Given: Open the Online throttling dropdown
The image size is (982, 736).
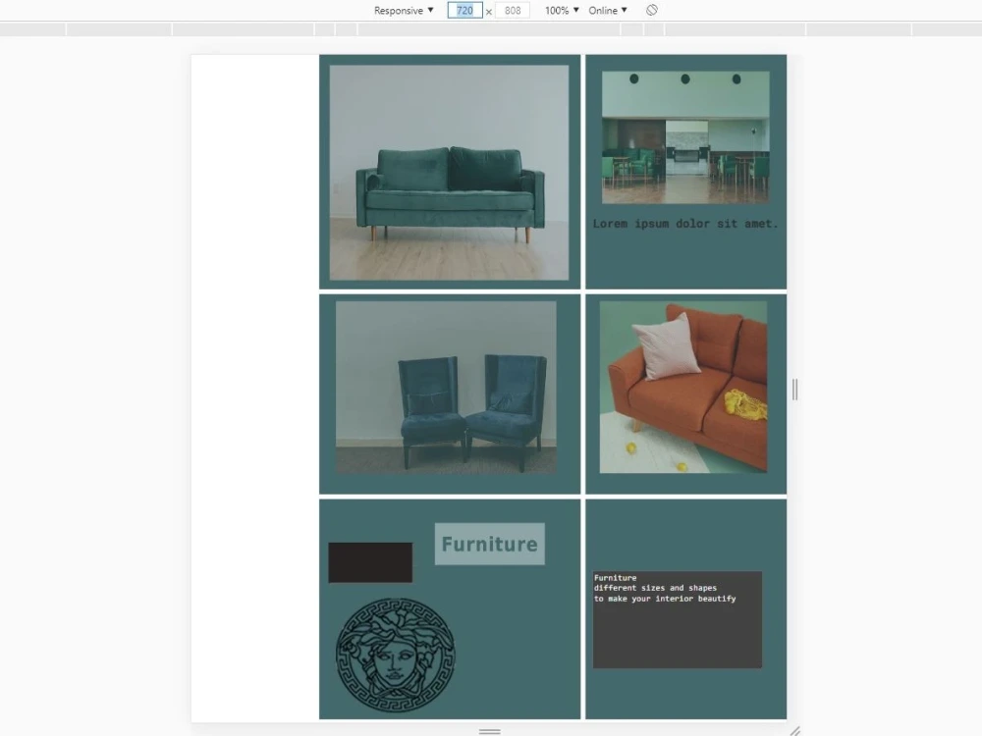Looking at the screenshot, I should tap(608, 10).
